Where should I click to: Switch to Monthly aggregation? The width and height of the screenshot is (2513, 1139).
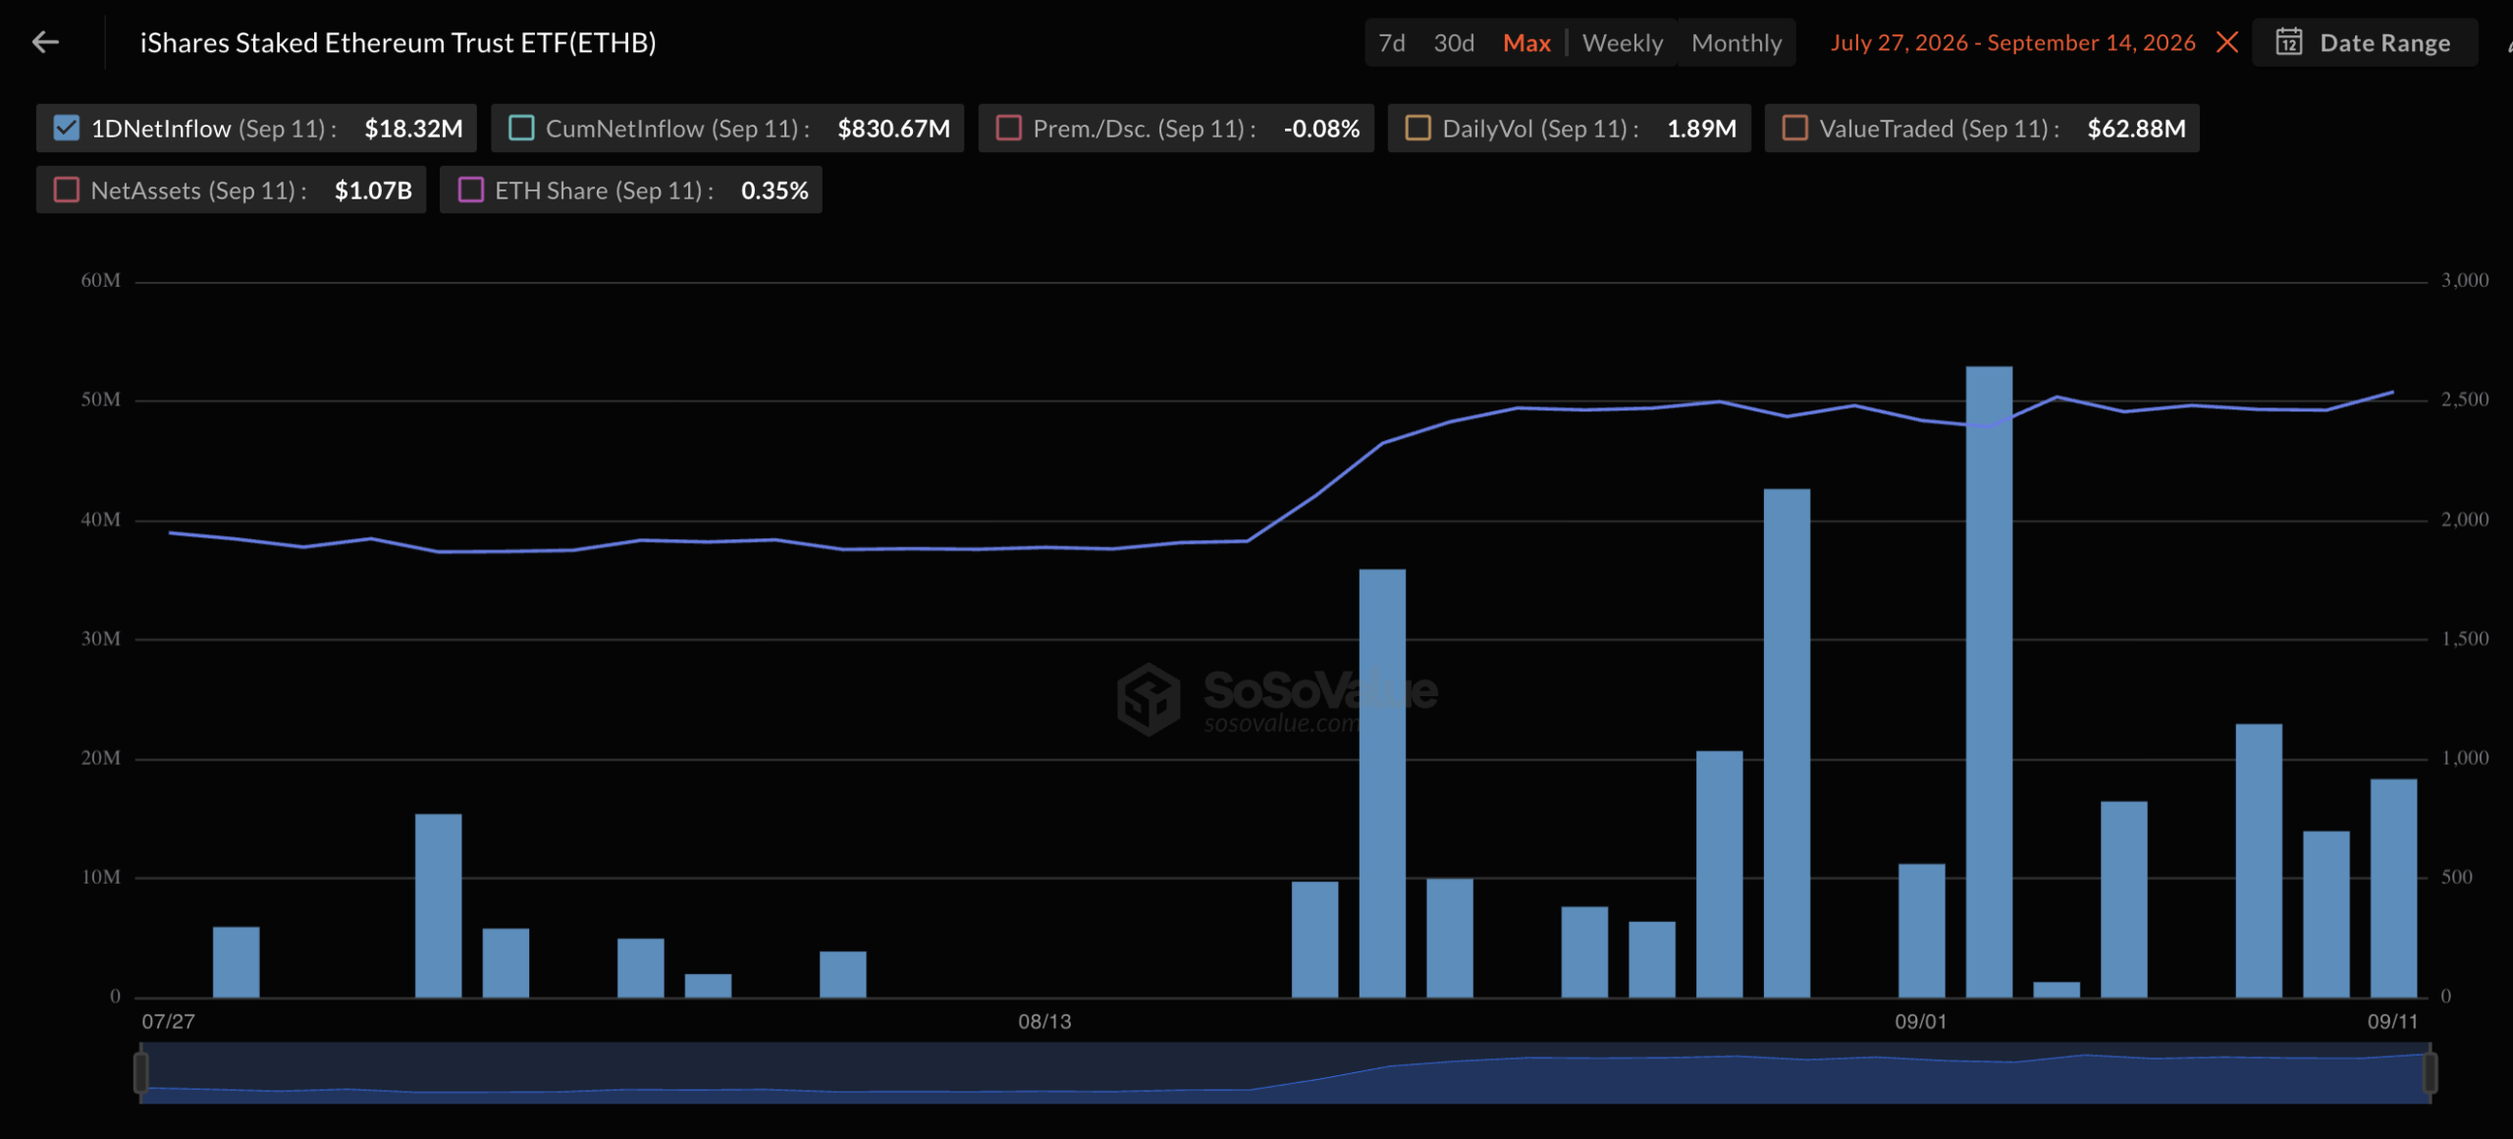tap(1737, 43)
